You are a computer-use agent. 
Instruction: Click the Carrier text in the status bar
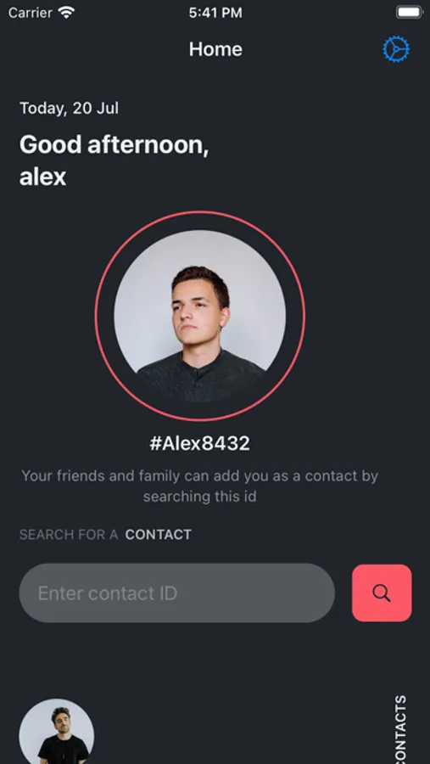point(31,13)
